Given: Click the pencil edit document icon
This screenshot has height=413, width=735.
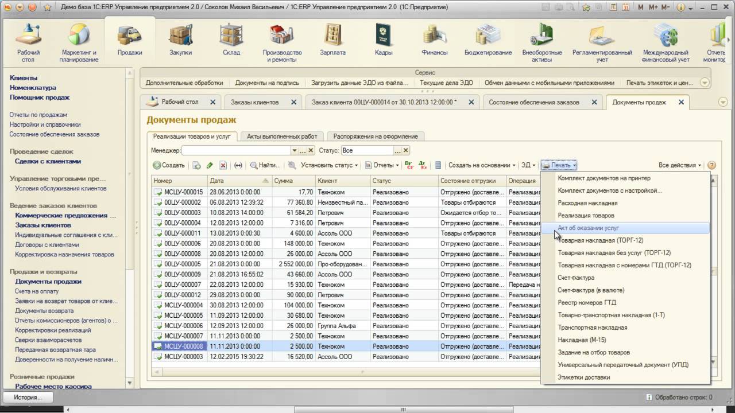Looking at the screenshot, I should pyautogui.click(x=210, y=165).
